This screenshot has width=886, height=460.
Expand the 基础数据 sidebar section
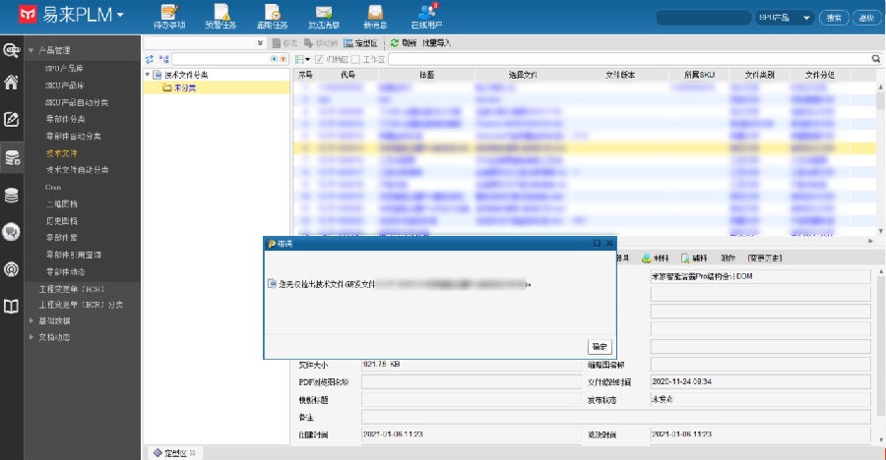click(x=31, y=321)
